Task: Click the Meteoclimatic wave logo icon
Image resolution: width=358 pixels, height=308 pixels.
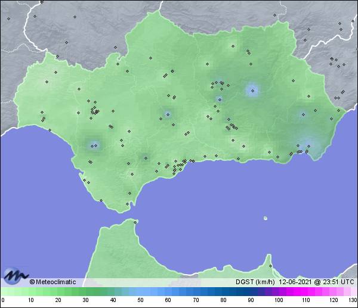Action: [14, 275]
